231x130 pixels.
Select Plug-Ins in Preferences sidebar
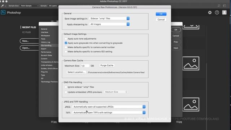click(x=44, y=72)
